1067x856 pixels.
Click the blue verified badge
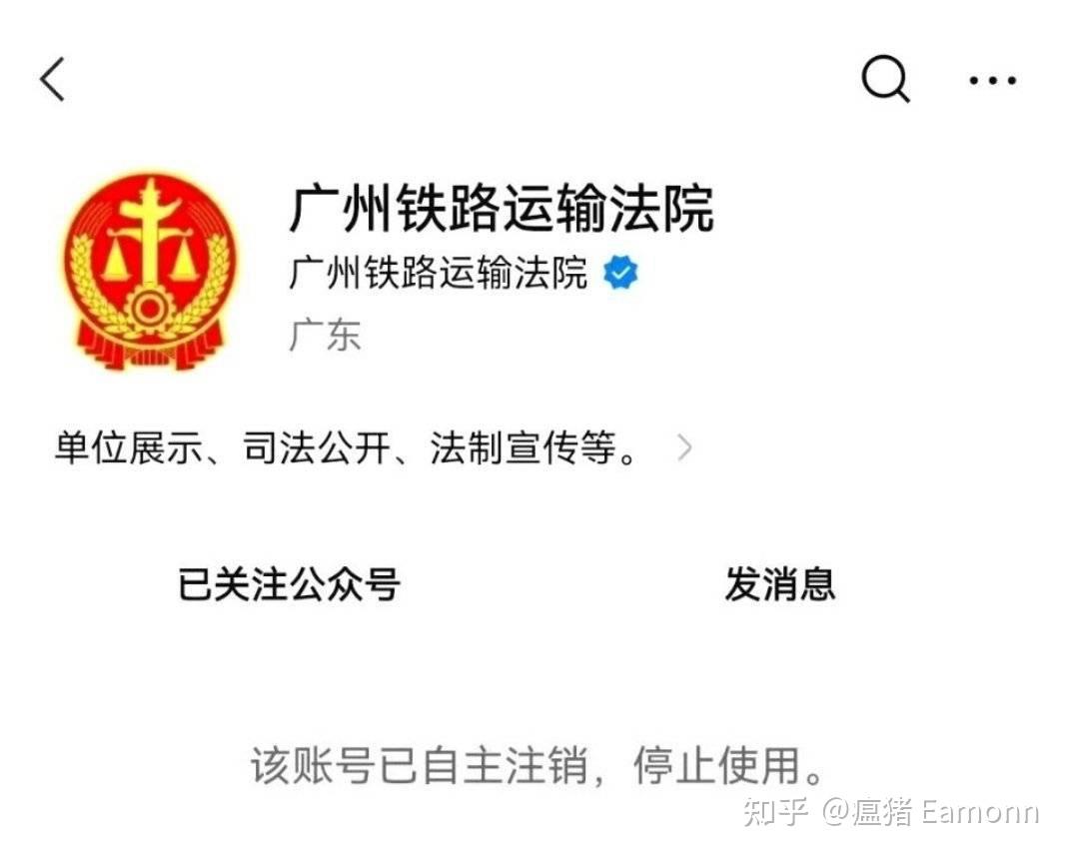click(x=620, y=272)
